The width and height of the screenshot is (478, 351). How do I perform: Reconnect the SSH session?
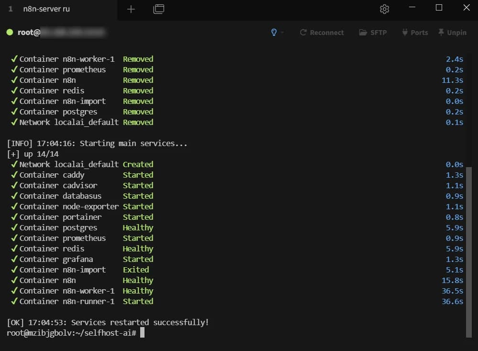tap(322, 33)
